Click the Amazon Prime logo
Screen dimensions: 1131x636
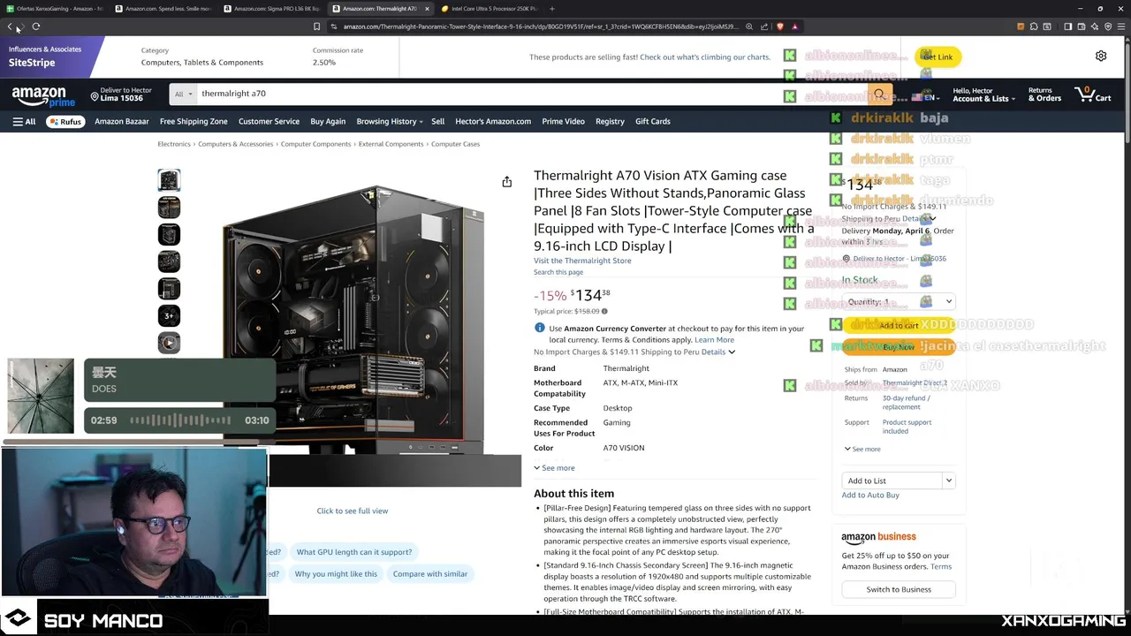click(43, 96)
